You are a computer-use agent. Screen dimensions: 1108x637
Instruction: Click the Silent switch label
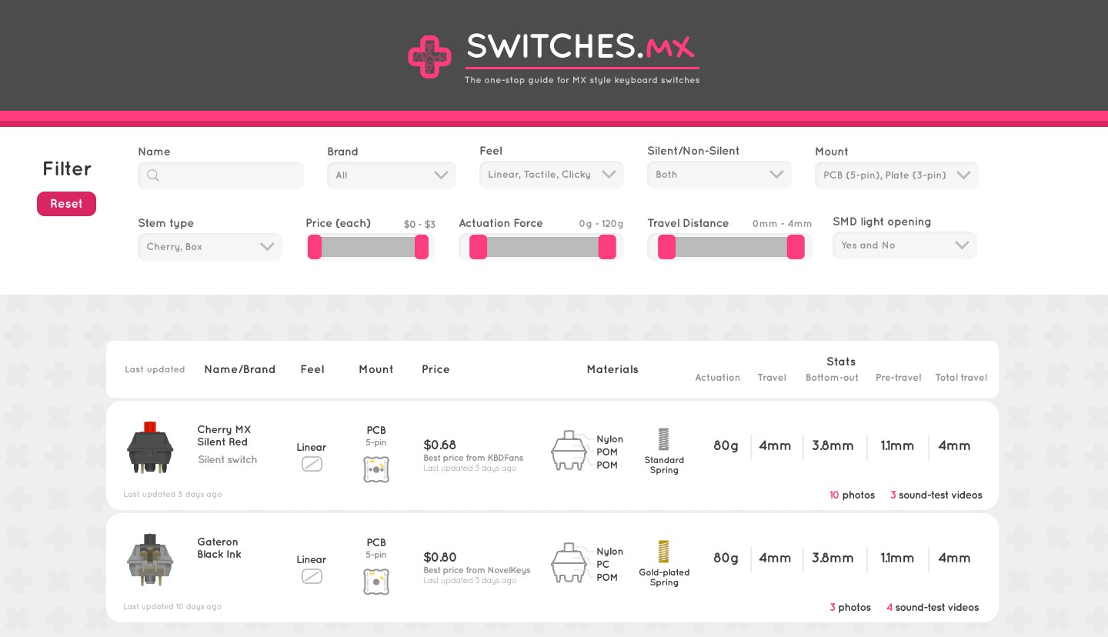coord(228,459)
